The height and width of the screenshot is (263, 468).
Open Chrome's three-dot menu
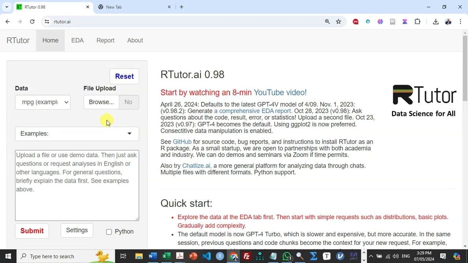point(460,22)
